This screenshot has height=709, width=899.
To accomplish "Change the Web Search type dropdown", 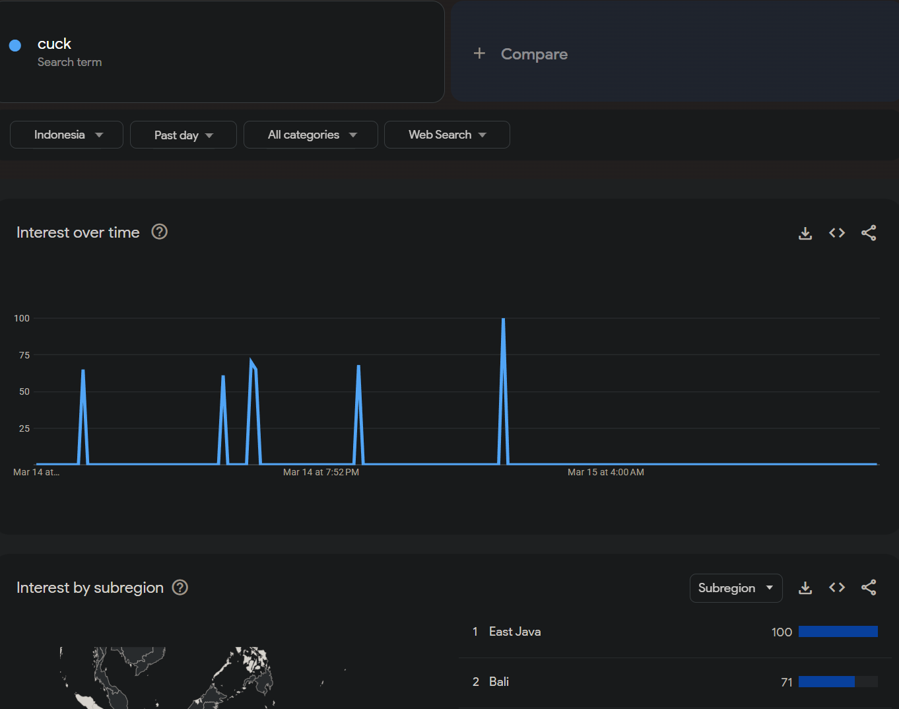I will pyautogui.click(x=447, y=135).
